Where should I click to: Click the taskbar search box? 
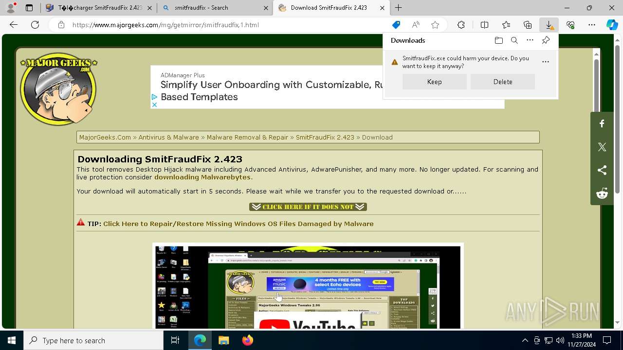click(x=93, y=340)
